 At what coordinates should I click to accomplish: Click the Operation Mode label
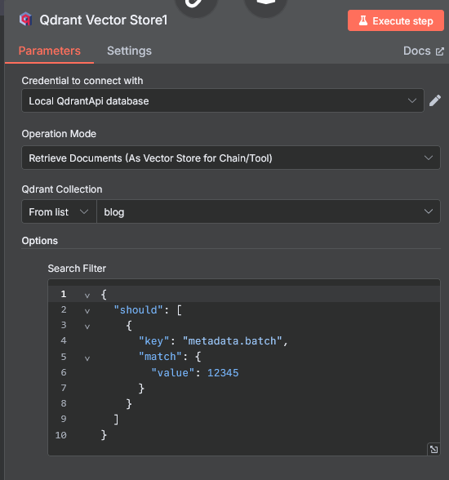59,134
